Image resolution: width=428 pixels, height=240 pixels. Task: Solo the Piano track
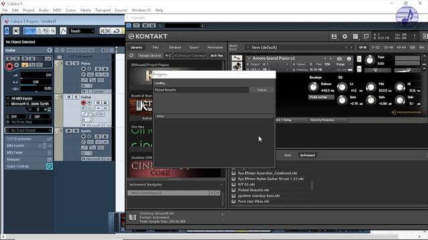coord(76,63)
